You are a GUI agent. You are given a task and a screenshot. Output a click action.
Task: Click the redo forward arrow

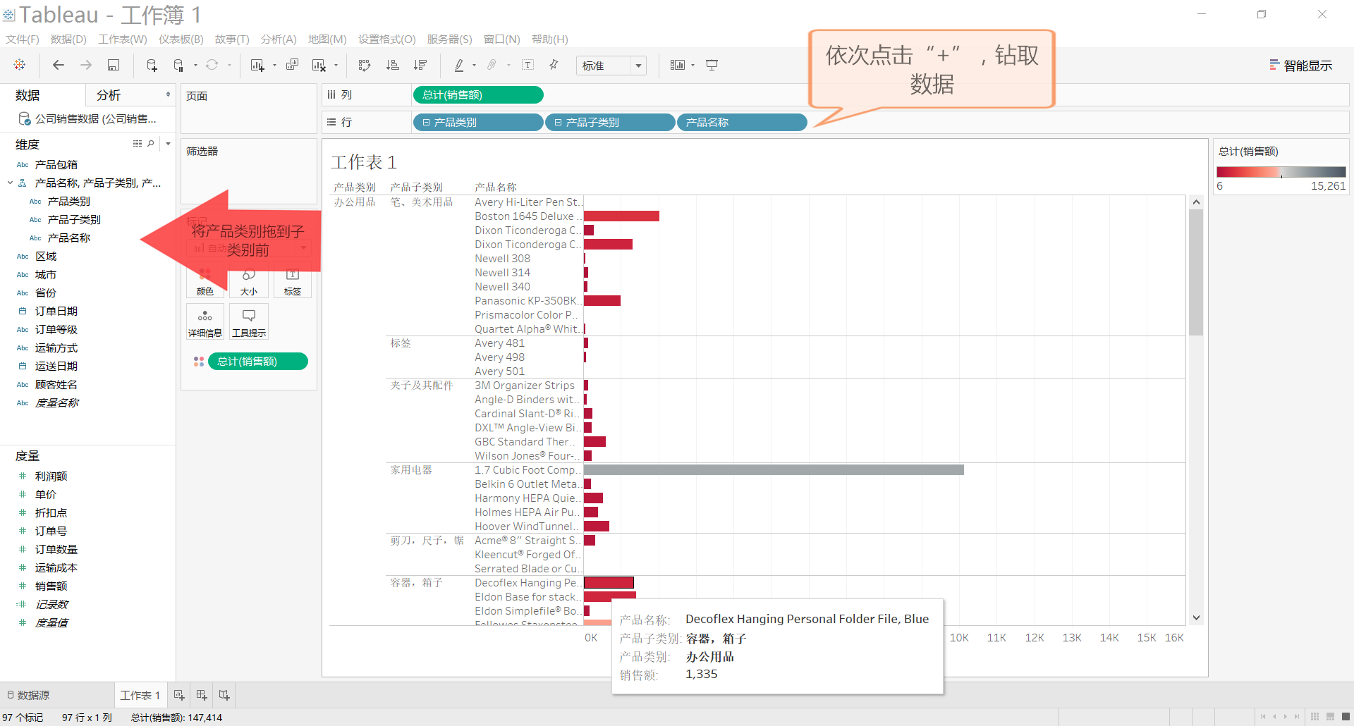(86, 65)
